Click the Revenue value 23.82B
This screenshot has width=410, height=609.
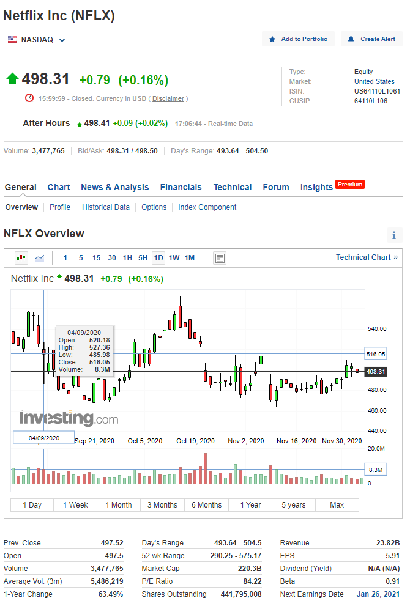pos(388,543)
